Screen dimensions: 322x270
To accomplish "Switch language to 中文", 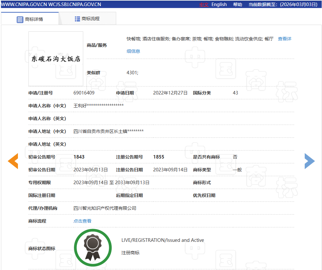I will 204,4.
